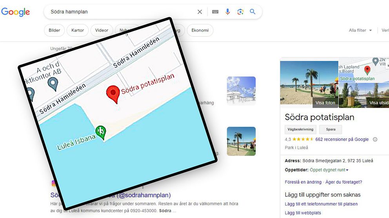Click the Föreslå en ändring link

coord(303,182)
